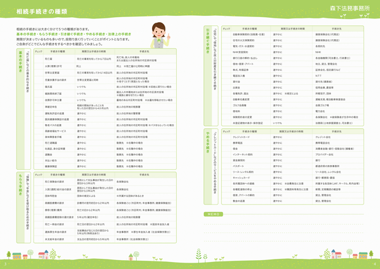Viewport: 380px width, 269px height.
Task: Click NTT in the 手続き先 column
Action: coord(318,76)
